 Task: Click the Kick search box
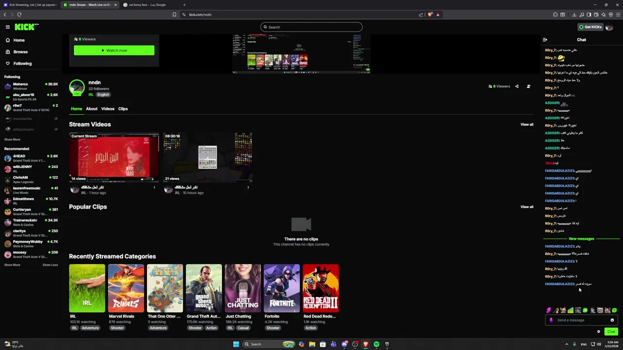(311, 27)
